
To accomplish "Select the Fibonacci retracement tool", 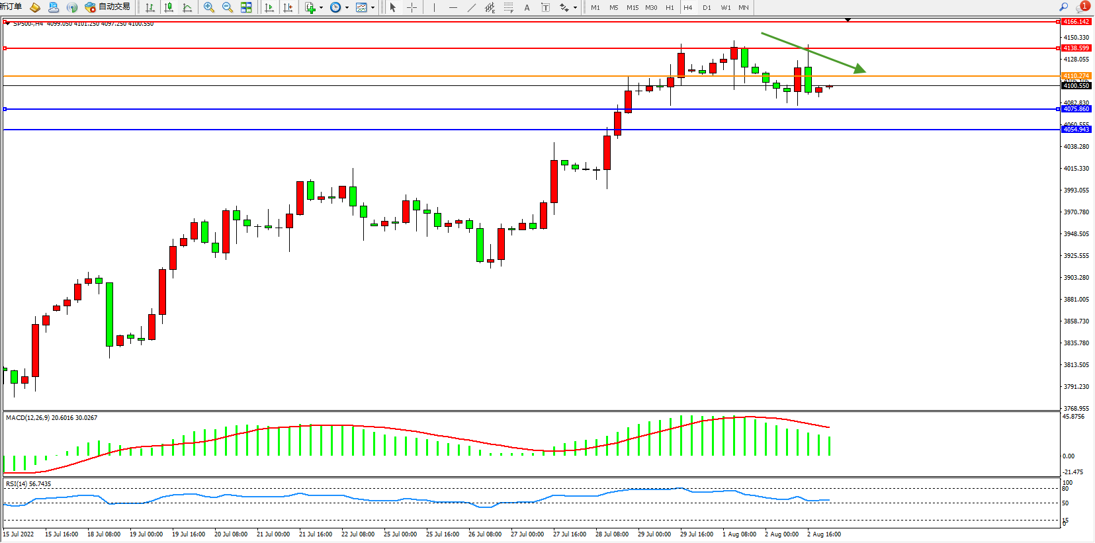I will 508,7.
